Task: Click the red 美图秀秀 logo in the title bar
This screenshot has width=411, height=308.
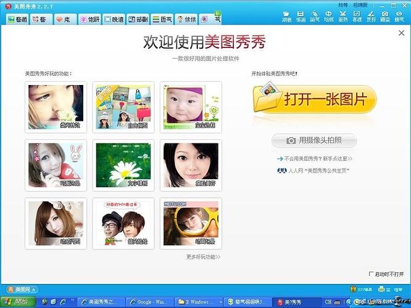Action: point(9,6)
